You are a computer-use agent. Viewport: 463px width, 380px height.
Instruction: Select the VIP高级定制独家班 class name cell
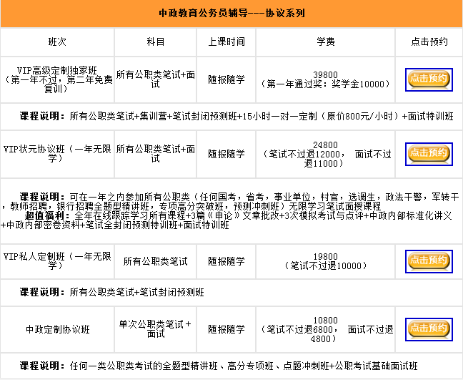click(57, 79)
